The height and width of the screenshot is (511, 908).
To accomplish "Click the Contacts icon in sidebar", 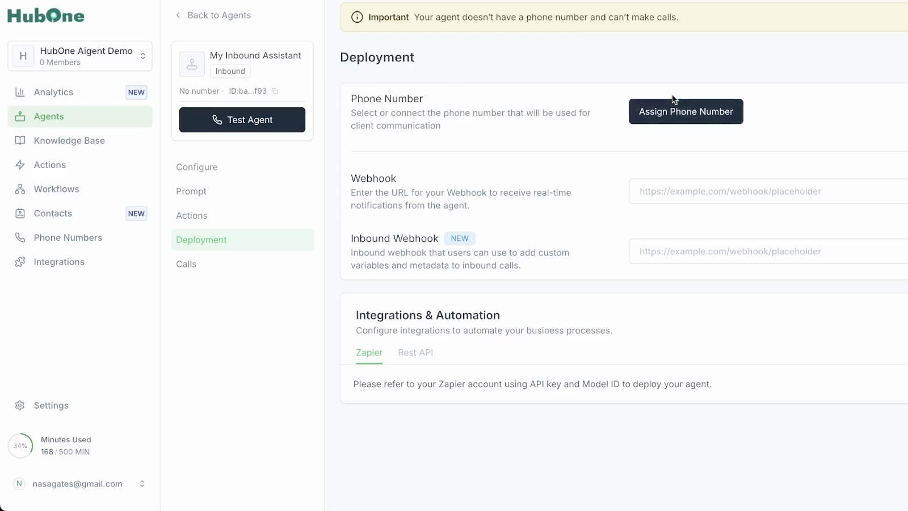I will (x=20, y=213).
